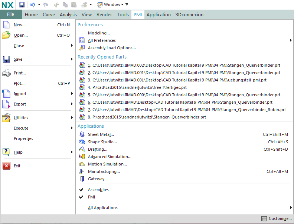Click the Customize icon at bottom right
Image resolution: width=294 pixels, height=224 pixels.
[264, 218]
